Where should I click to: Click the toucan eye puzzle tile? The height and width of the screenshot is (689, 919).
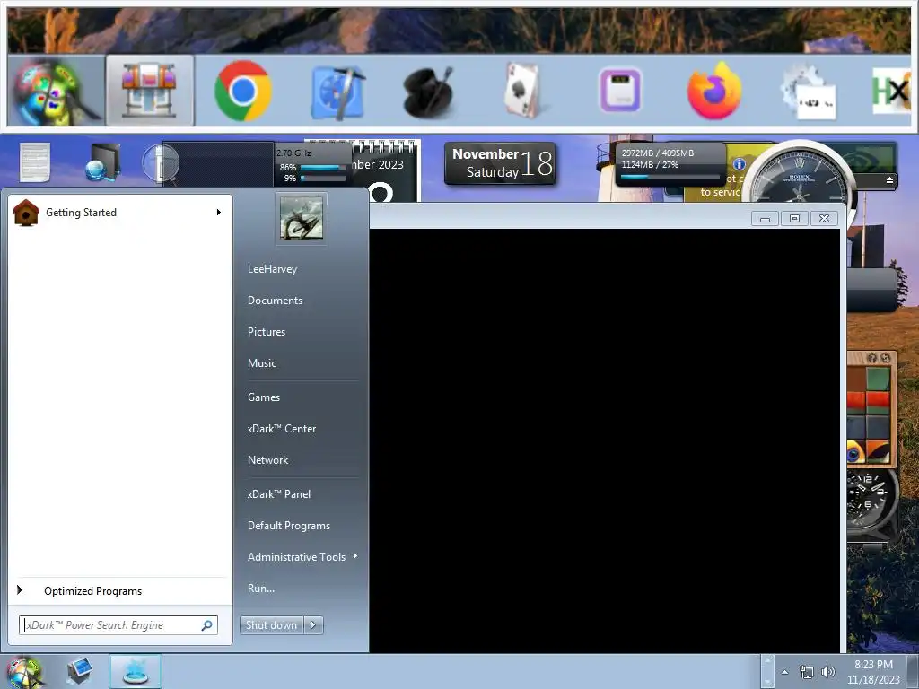(856, 451)
